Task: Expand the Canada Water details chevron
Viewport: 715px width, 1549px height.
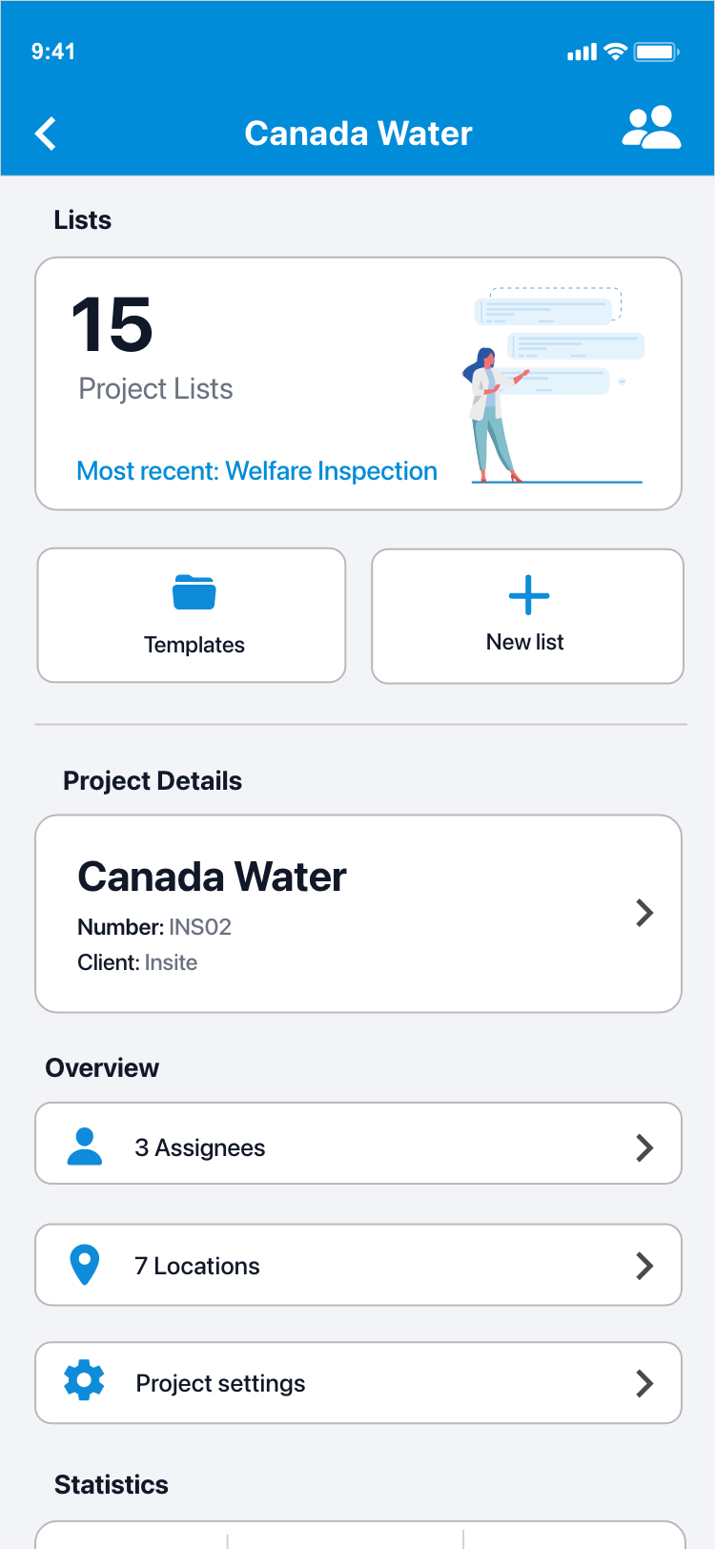Action: tap(644, 913)
